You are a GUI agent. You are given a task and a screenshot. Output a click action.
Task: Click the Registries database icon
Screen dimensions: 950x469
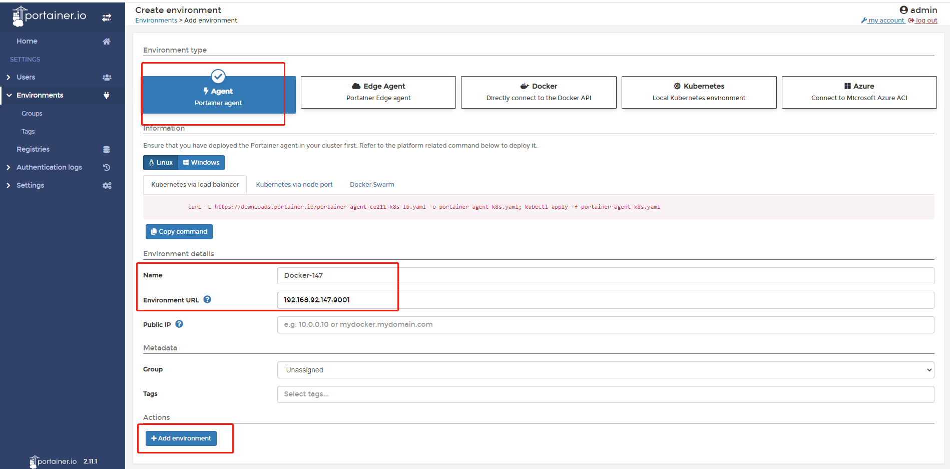(x=107, y=149)
